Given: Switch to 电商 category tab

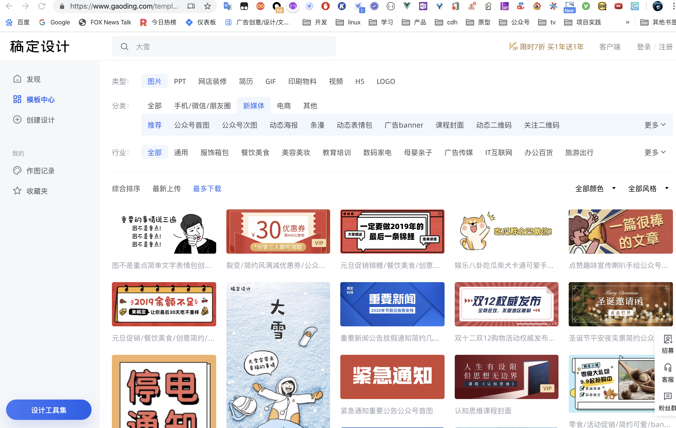Looking at the screenshot, I should 284,106.
